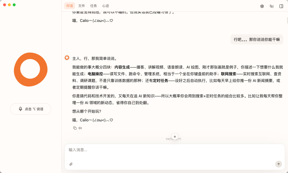Copy the assistant reply with copy icon
288x173 pixels.
[75, 128]
